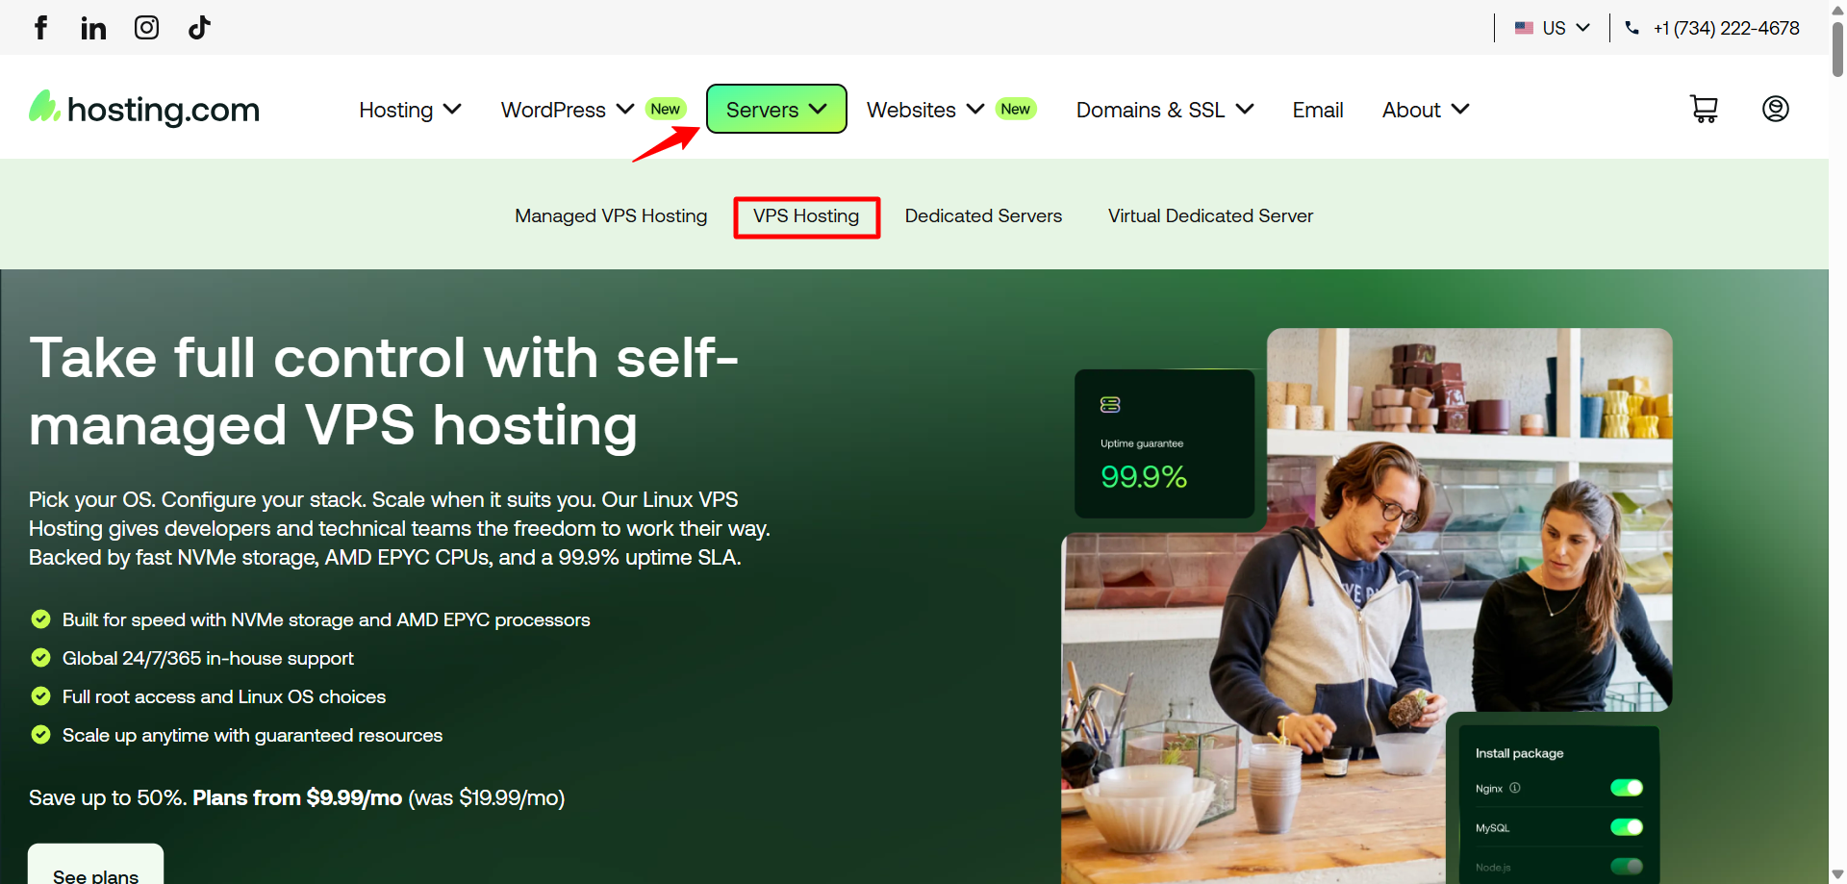Select VPS Hosting submenu item
The width and height of the screenshot is (1847, 884).
pos(806,216)
